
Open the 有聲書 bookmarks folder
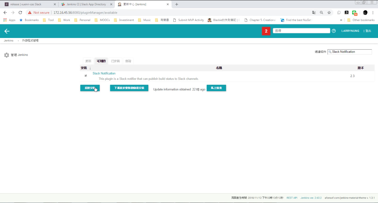162,20
